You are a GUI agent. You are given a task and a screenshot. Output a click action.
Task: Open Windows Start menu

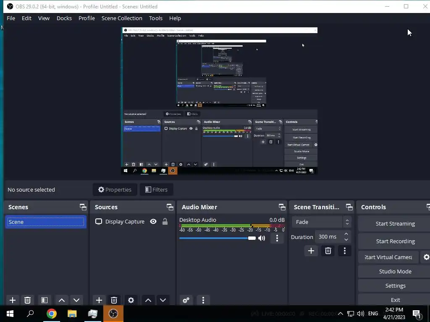pos(10,314)
